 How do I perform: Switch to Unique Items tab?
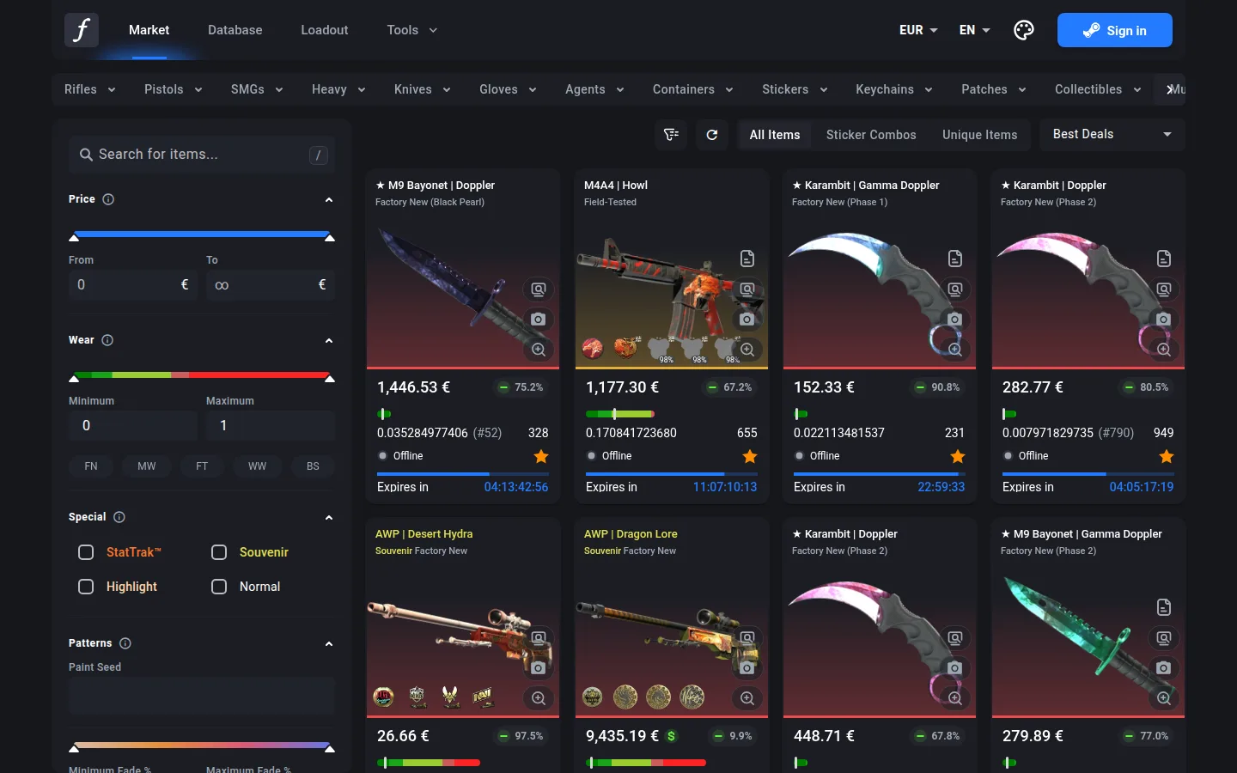(979, 135)
